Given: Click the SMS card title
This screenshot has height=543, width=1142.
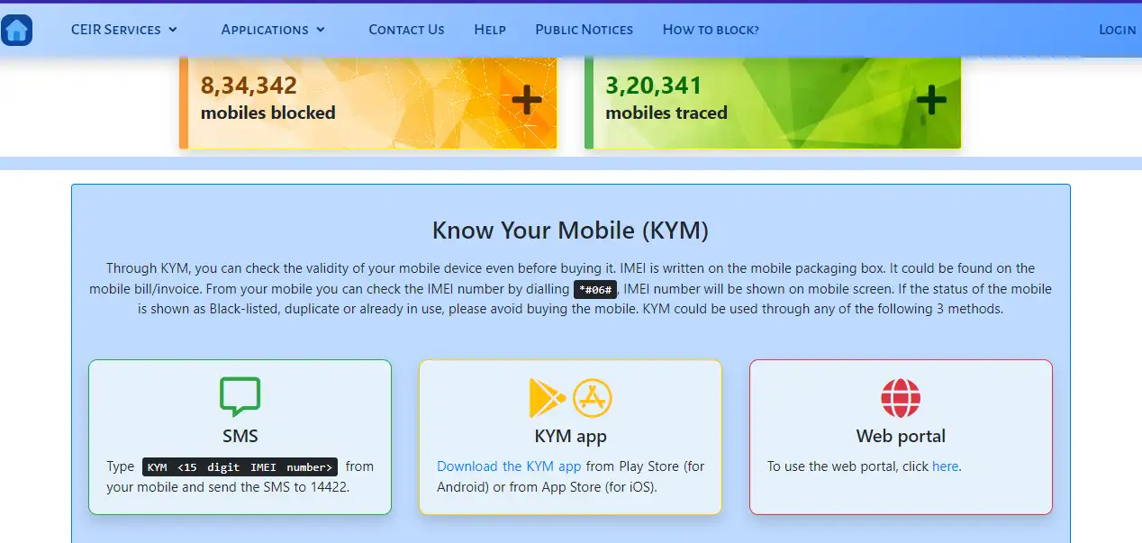Looking at the screenshot, I should [240, 436].
